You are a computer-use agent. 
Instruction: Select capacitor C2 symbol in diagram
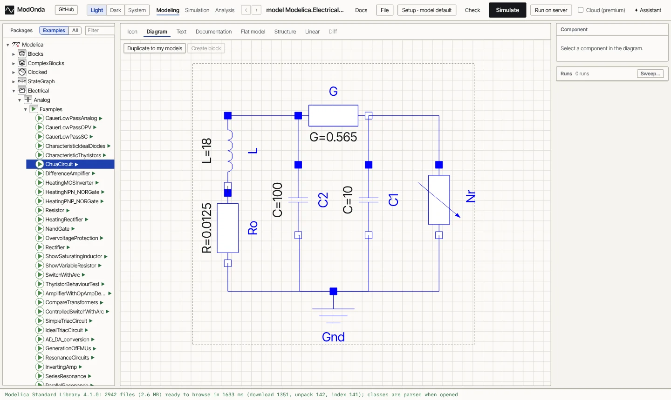coord(298,200)
